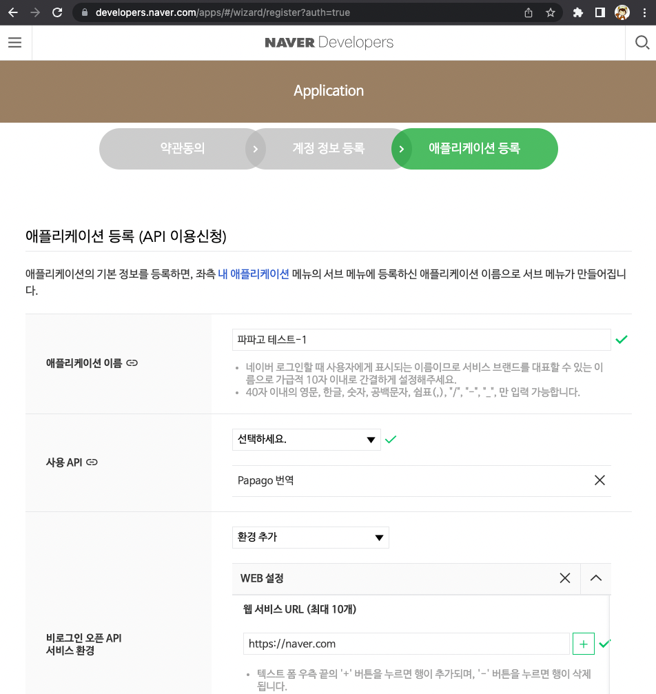This screenshot has width=656, height=694.
Task: Delete the WEB 설정 environment section
Action: point(565,578)
